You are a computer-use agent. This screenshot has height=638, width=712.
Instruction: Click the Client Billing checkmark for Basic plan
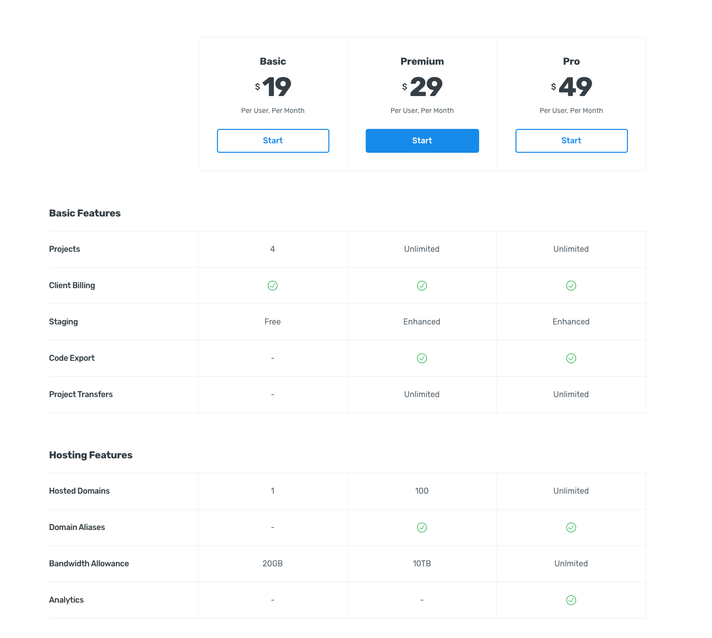(x=273, y=285)
